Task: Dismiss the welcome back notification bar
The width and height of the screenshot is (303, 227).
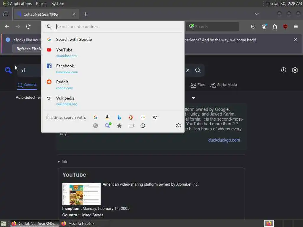Action: point(295,40)
